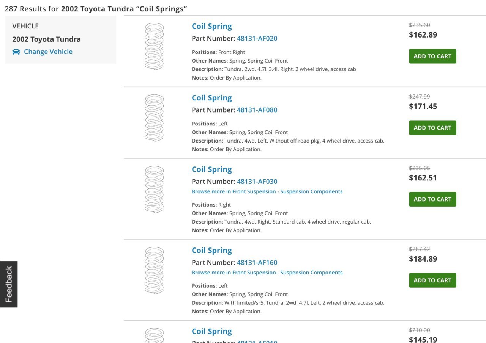Click the $162.89 price
486x343 pixels.
click(x=423, y=35)
